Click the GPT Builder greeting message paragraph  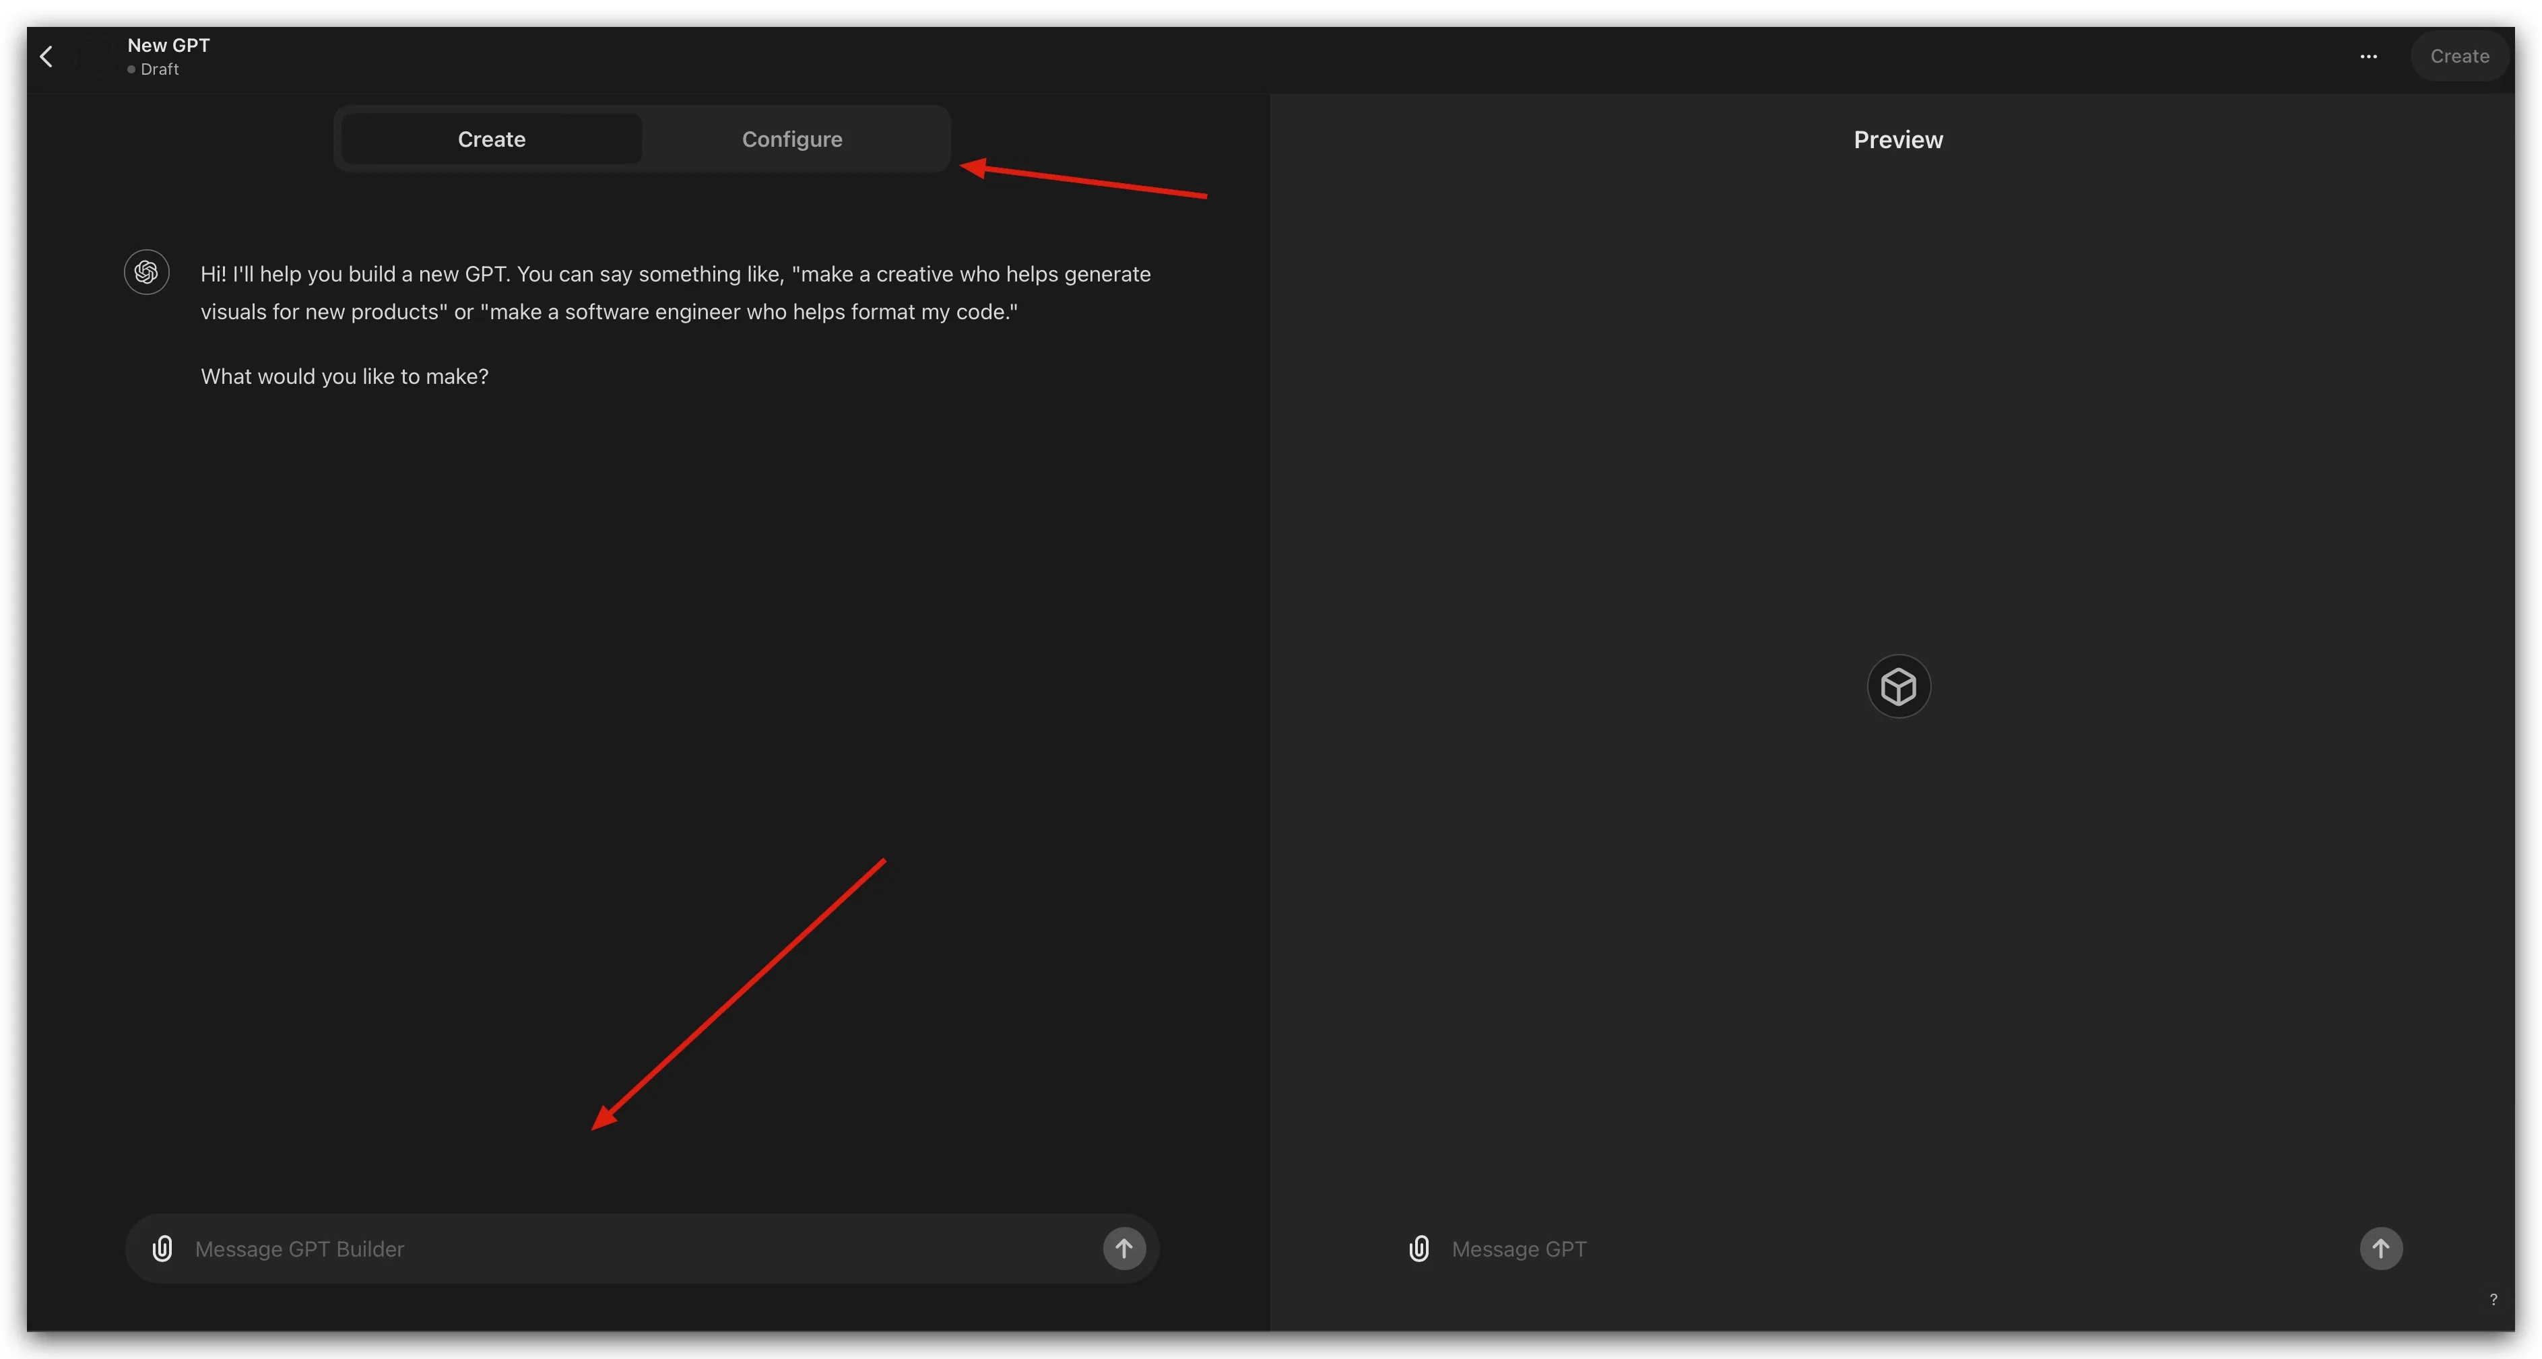pyautogui.click(x=675, y=292)
